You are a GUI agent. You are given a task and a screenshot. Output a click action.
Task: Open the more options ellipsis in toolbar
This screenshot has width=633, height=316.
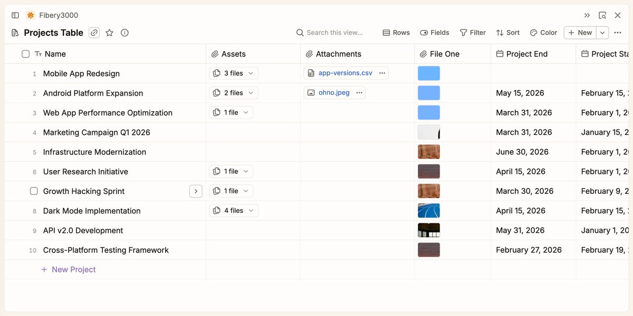point(618,33)
